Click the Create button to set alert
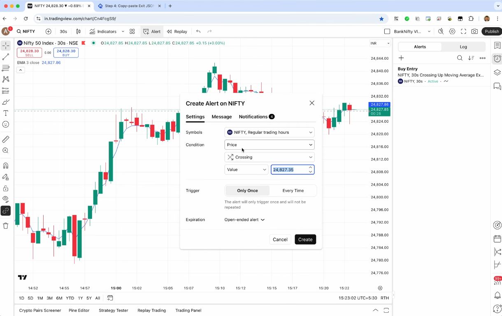Viewport: 502px width, 316px height. 305,239
